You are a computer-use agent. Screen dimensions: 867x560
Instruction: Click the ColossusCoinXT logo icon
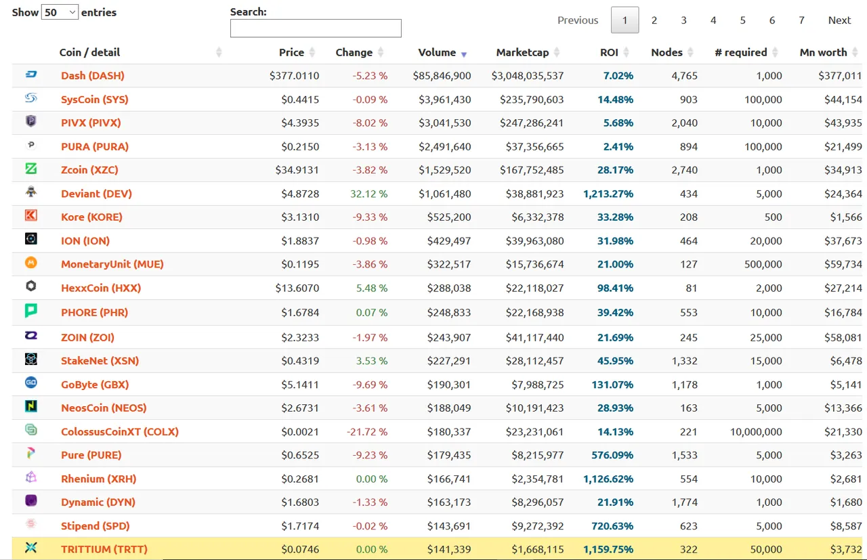coord(30,429)
